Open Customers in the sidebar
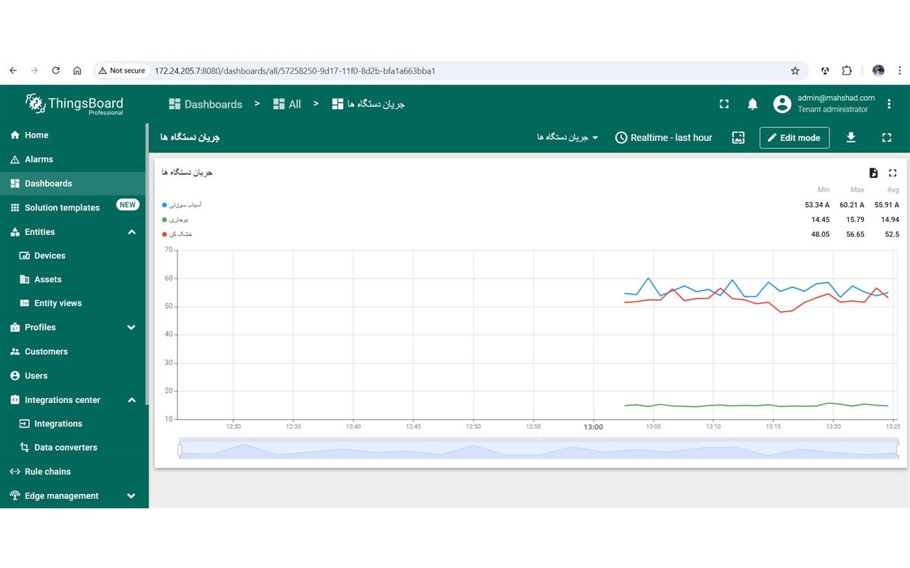Viewport: 910px width, 568px height. (x=73, y=352)
